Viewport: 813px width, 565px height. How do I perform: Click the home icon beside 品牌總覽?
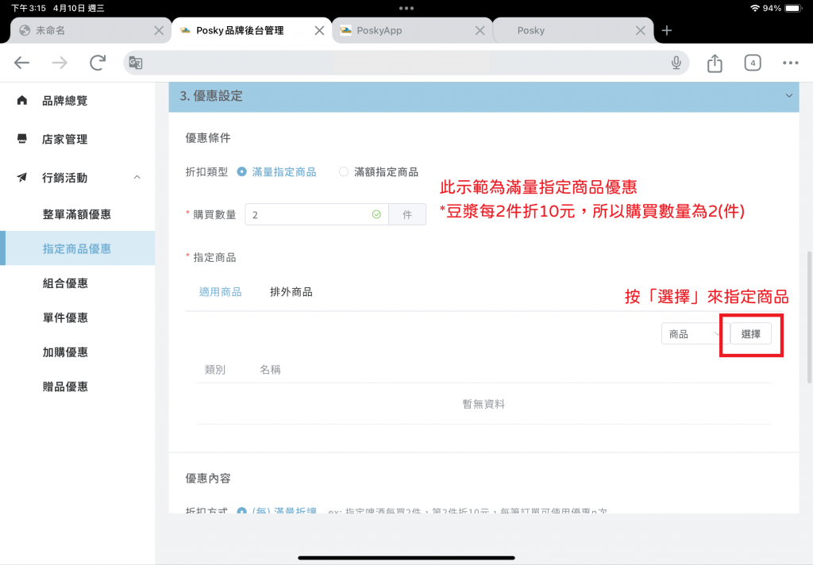point(21,100)
